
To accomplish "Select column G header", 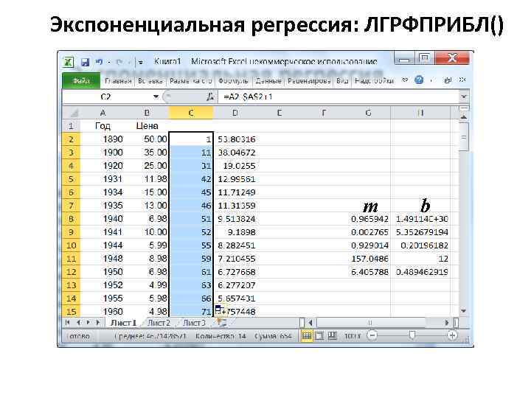I will (x=368, y=113).
